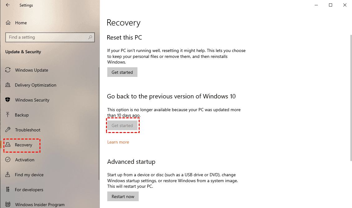Click the Find my device icon
The width and height of the screenshot is (352, 208).
8,175
